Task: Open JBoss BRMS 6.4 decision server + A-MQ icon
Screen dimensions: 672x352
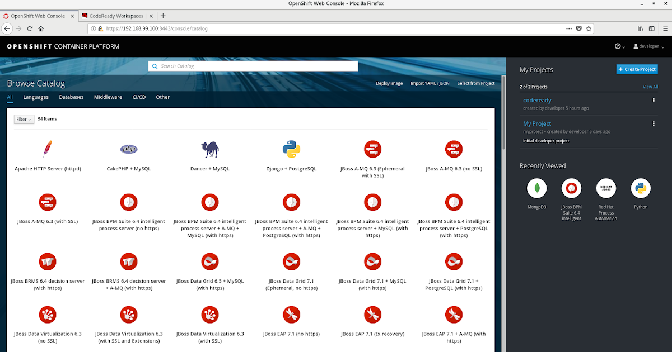Action: point(129,261)
